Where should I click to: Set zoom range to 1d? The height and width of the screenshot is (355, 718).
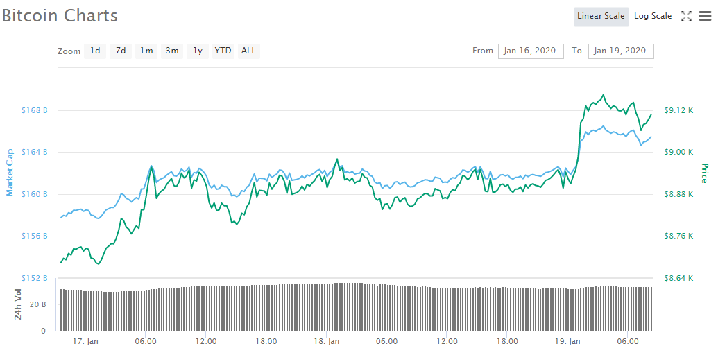[95, 51]
